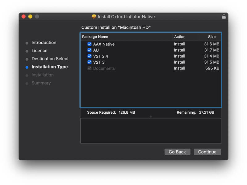The height and width of the screenshot is (185, 247).
Task: Click the greyed Documents checkbox
Action: pyautogui.click(x=90, y=68)
